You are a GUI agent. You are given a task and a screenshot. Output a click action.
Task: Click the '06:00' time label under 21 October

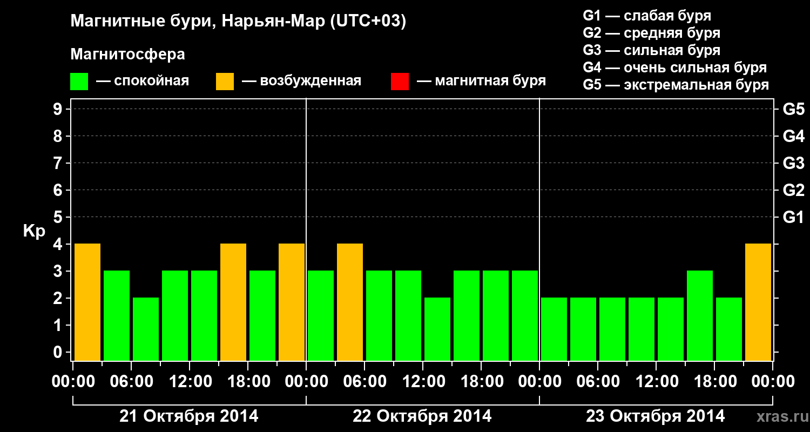(131, 381)
